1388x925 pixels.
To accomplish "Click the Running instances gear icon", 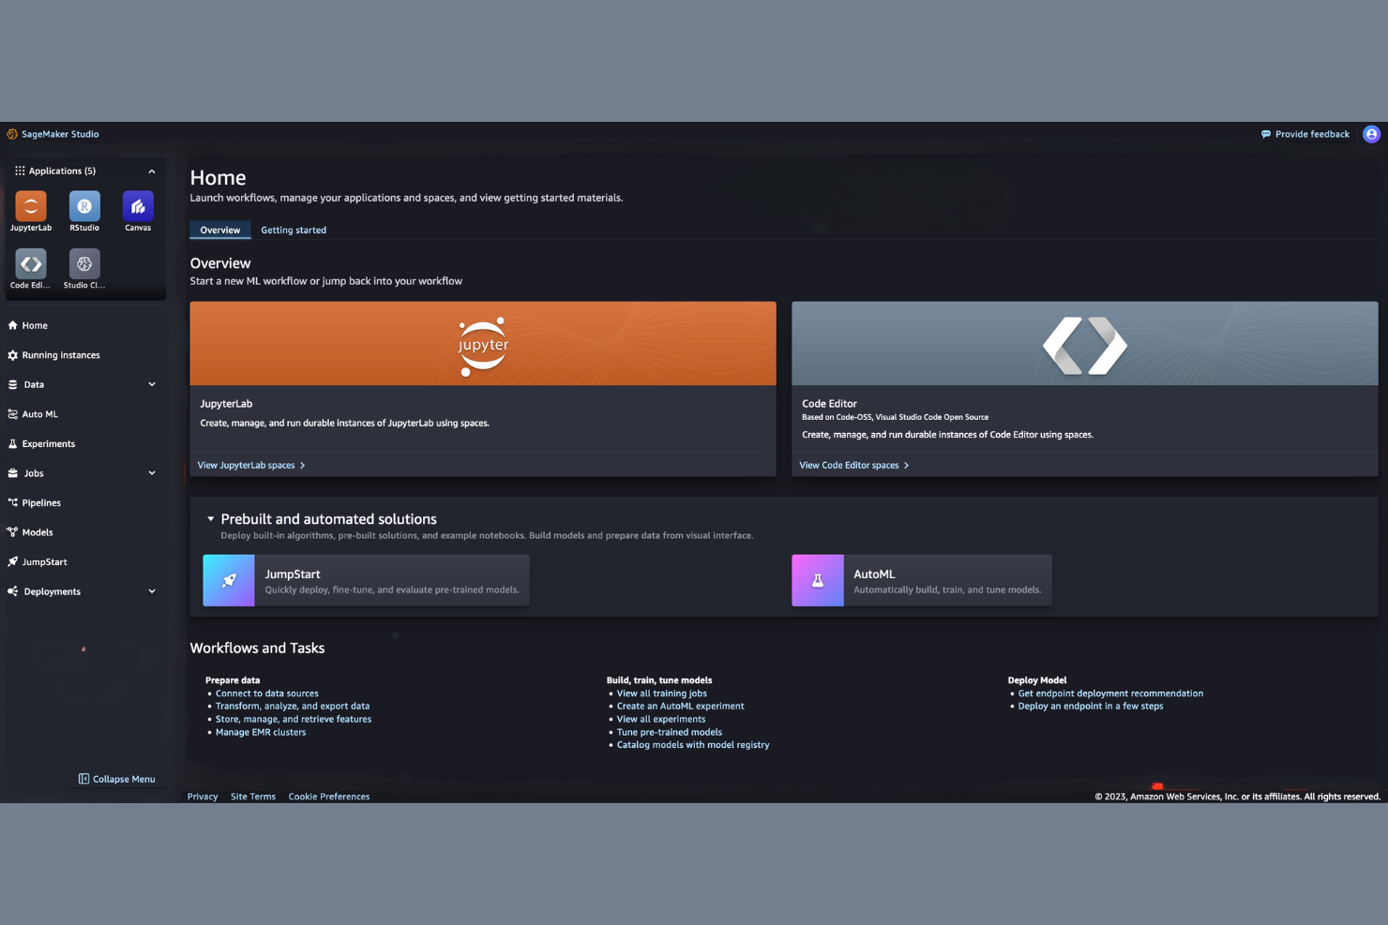I will pos(13,355).
